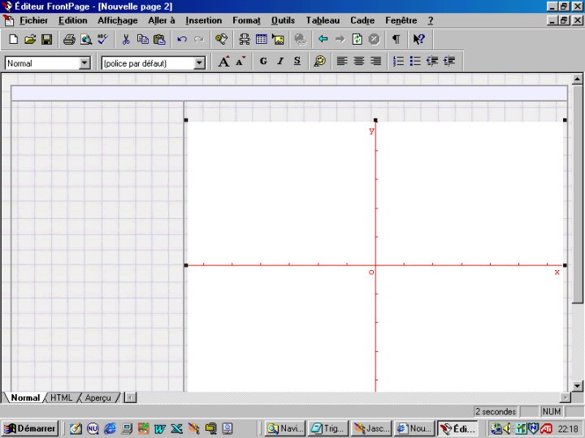Center the text alignment
585x438 pixels.
[x=359, y=62]
